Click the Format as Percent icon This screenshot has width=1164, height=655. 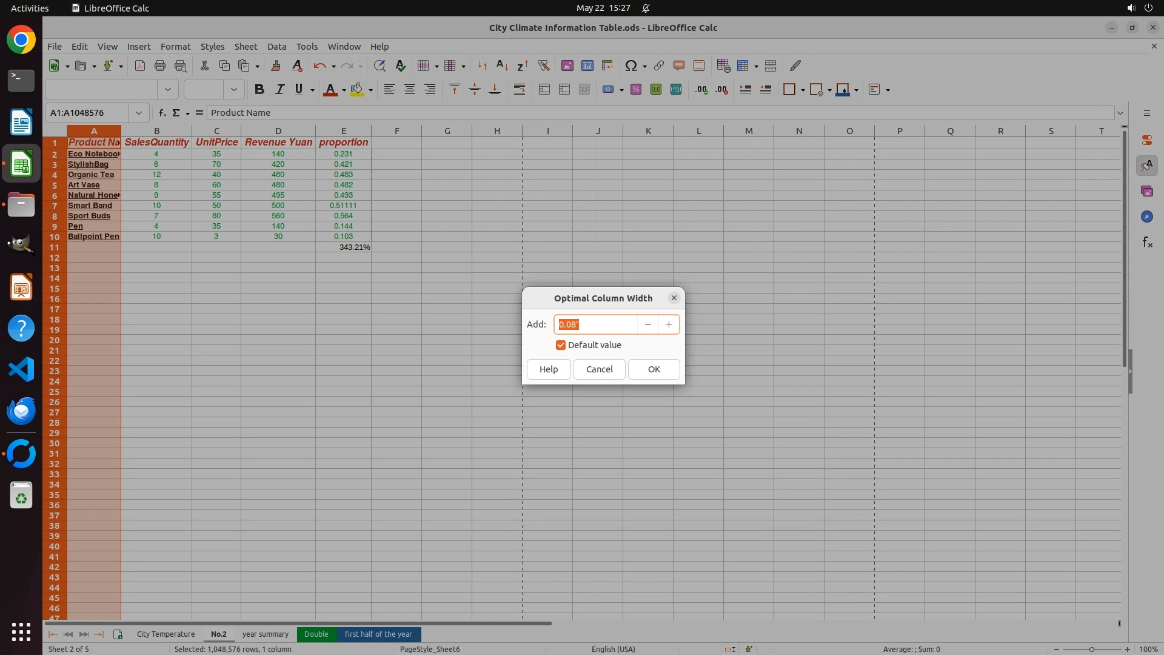[636, 90]
